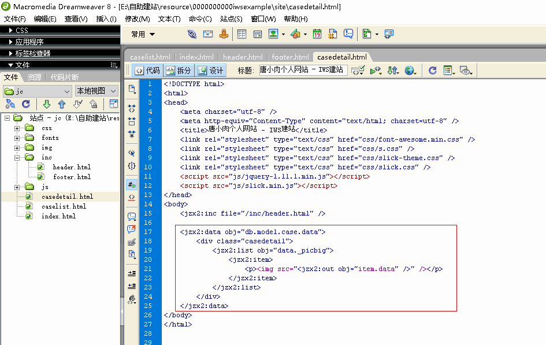Image resolution: width=546 pixels, height=345 pixels.
Task: Select footer.html in the file tree
Action: click(x=72, y=177)
